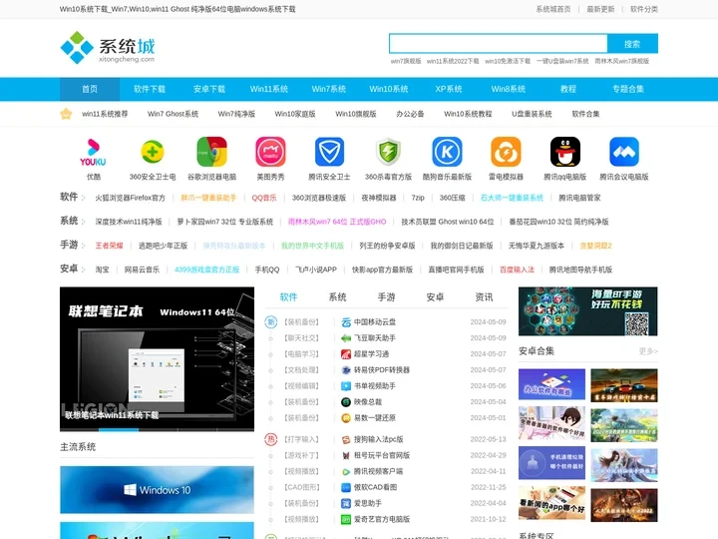Image resolution: width=718 pixels, height=539 pixels.
Task: Open the U盘重装系统 sub-navigation link
Action: pos(532,114)
